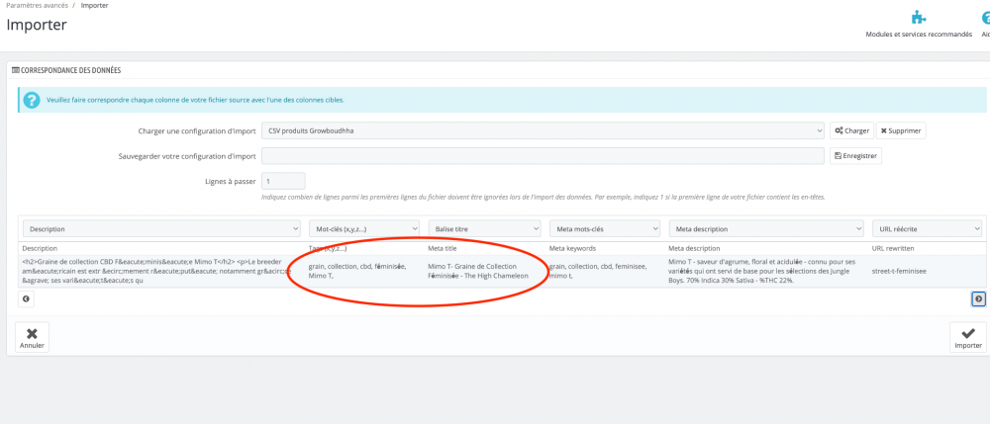Click the 'grain, collection, cbd, feminisee' keywords cell

(598, 271)
